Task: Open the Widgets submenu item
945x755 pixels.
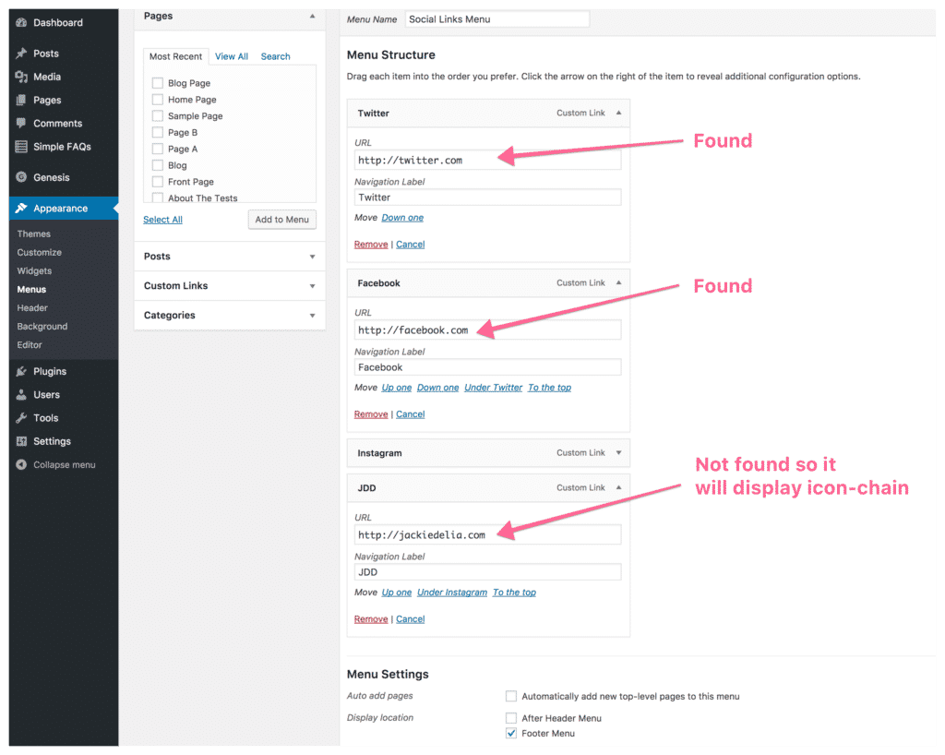Action: point(34,271)
